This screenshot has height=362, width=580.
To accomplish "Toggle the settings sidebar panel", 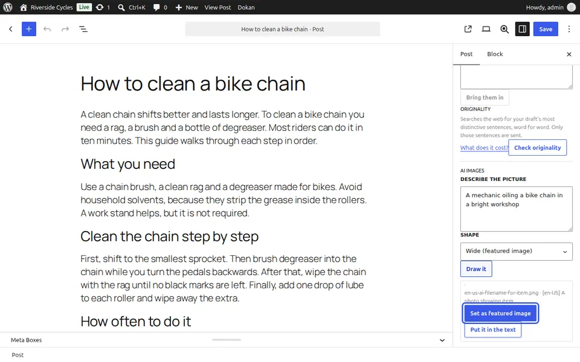I will [x=522, y=29].
